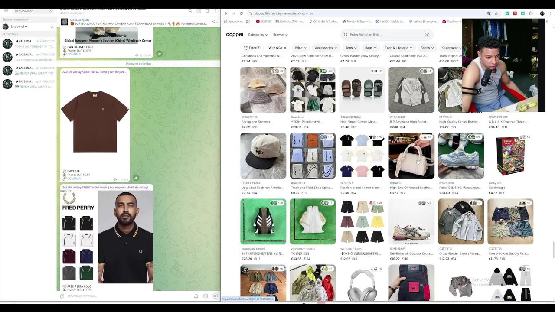
Task: Open B P American High Street shorts image
Action: coord(411,90)
